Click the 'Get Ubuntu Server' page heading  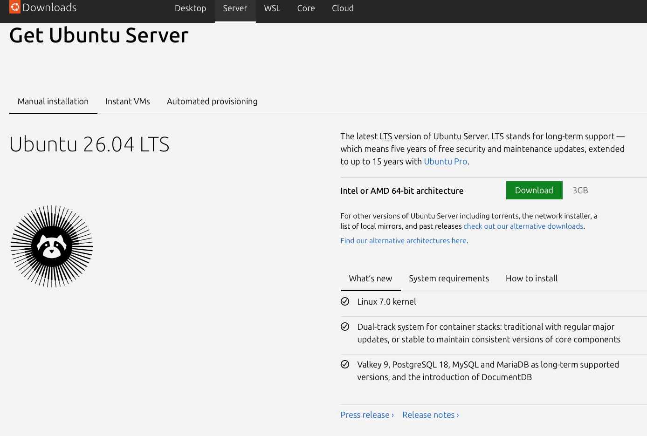99,35
